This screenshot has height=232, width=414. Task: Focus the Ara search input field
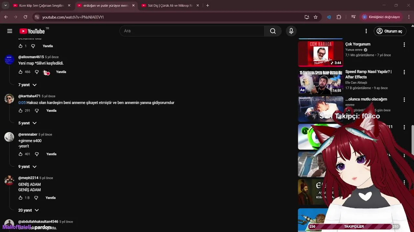pyautogui.click(x=192, y=31)
